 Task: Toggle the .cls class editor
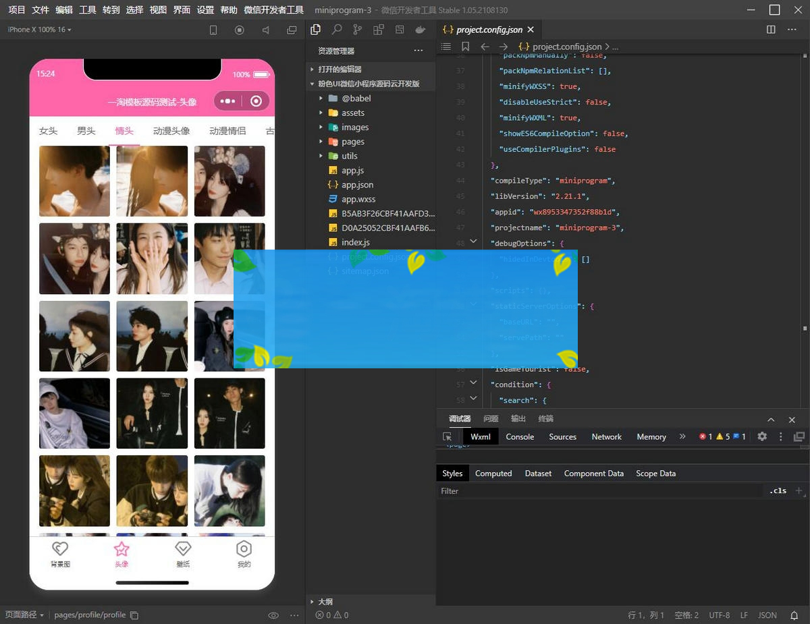[778, 491]
